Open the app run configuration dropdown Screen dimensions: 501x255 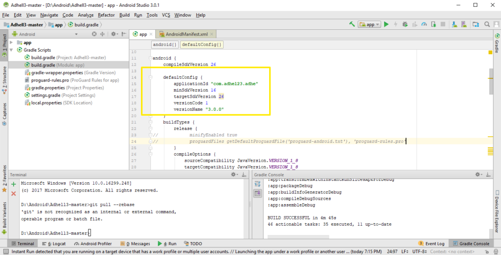tap(369, 24)
